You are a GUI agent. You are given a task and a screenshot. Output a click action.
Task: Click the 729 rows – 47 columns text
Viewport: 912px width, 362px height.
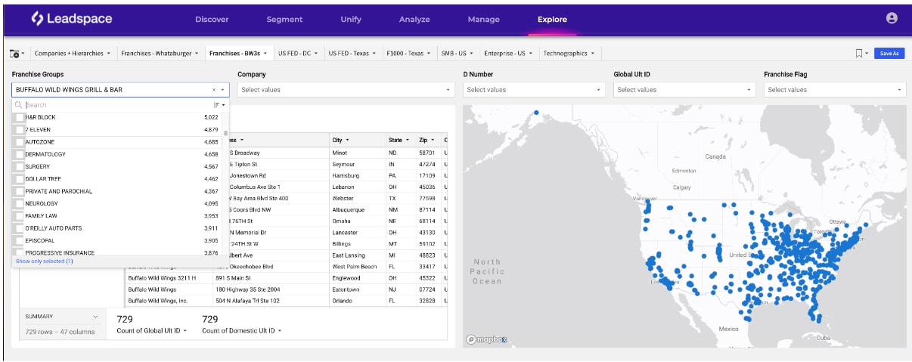60,332
